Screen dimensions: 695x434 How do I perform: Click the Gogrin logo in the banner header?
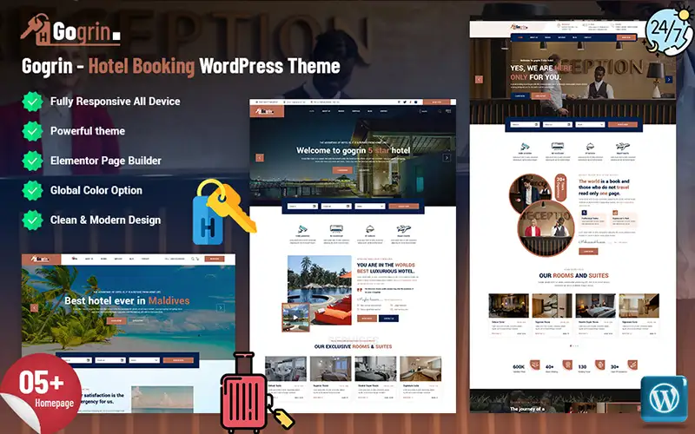pos(70,30)
